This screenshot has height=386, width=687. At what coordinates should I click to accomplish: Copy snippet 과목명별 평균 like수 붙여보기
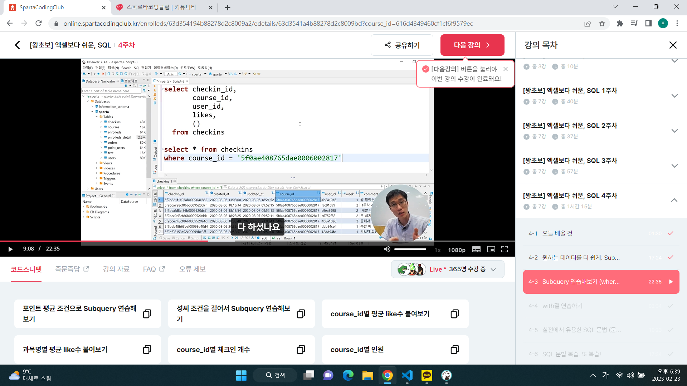coord(147,350)
